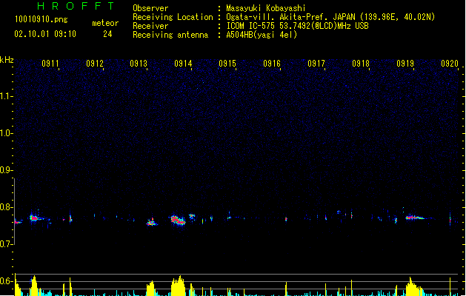
Task: Click the meteor count value 24
Action: tap(107, 34)
